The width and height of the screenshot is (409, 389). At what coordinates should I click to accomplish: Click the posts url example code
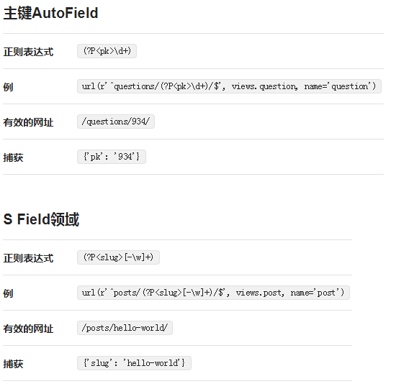213,293
